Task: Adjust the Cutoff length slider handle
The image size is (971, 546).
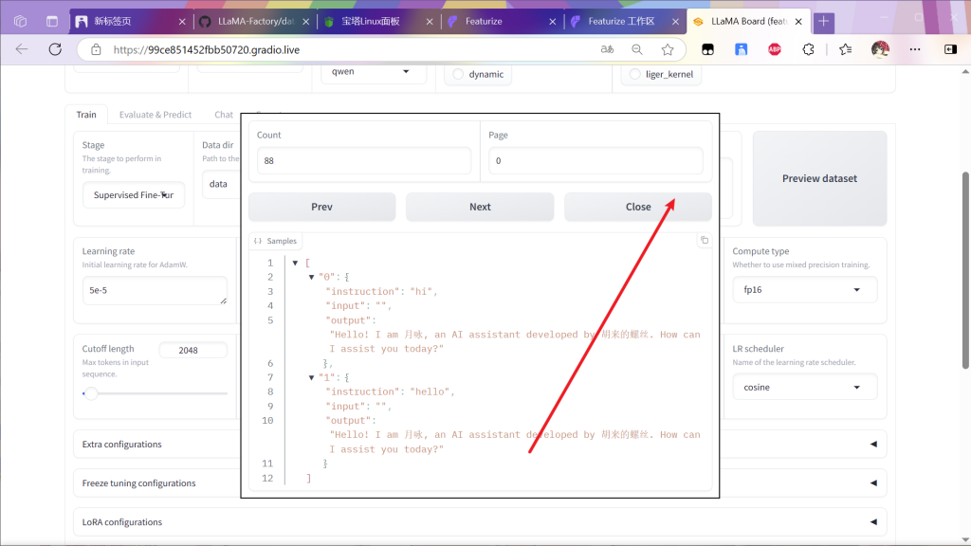Action: pos(91,393)
